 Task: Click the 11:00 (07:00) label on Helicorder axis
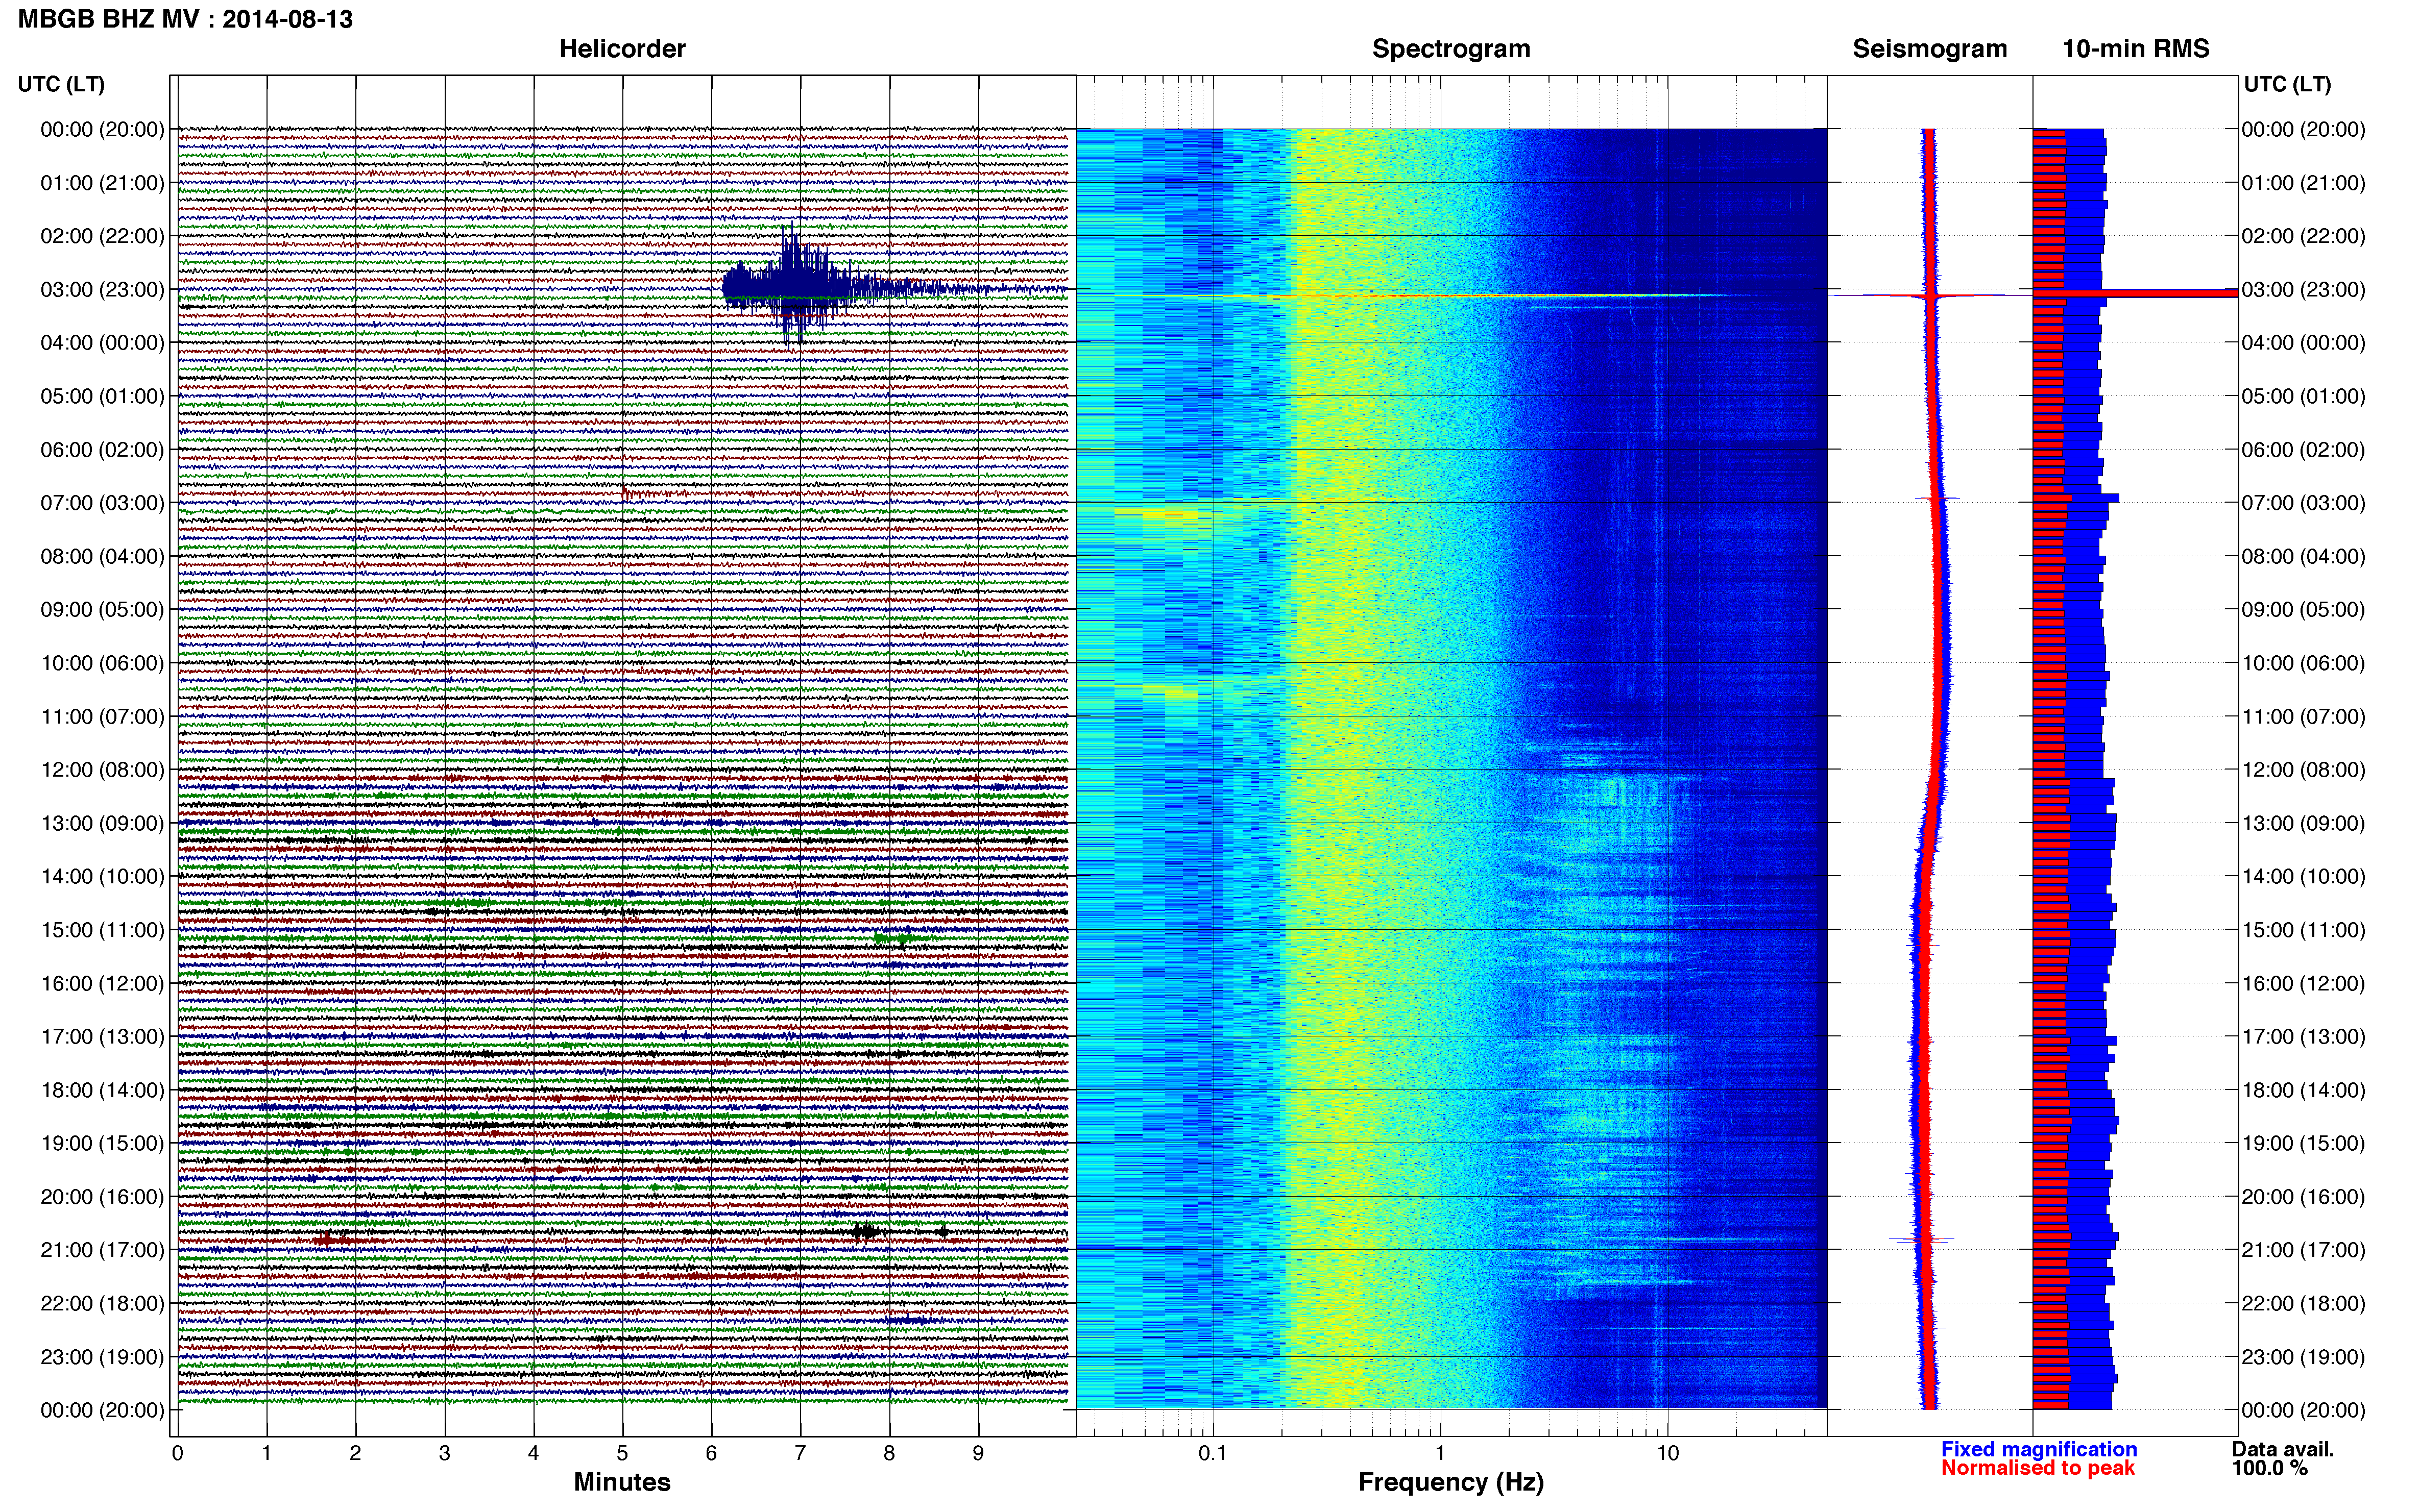(102, 716)
